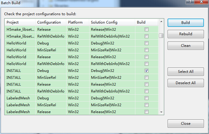Sort by Project column header
The width and height of the screenshot is (209, 134).
(x=20, y=22)
